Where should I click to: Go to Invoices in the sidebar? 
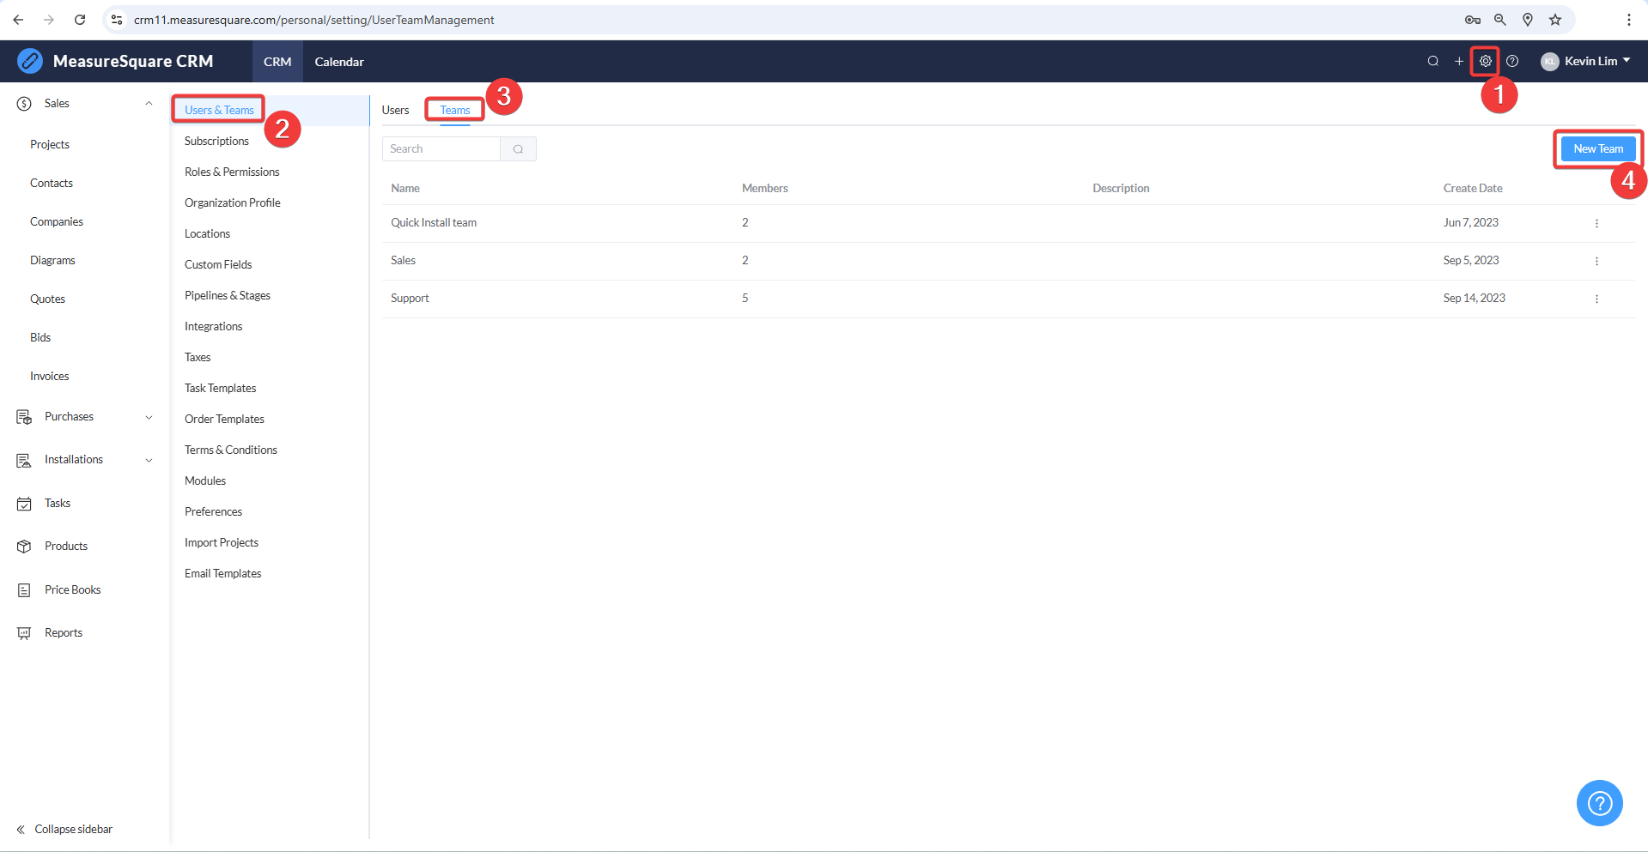pyautogui.click(x=50, y=376)
